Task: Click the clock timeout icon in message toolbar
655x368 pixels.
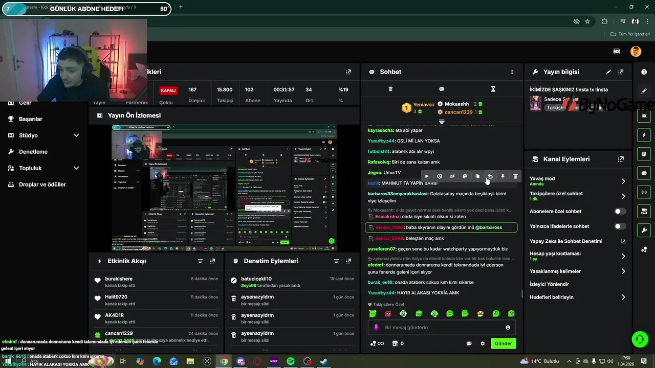Action: (x=440, y=176)
